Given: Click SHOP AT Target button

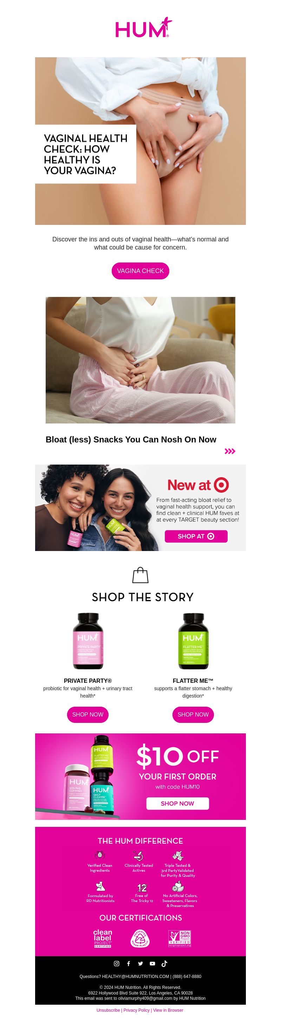Looking at the screenshot, I should (196, 536).
